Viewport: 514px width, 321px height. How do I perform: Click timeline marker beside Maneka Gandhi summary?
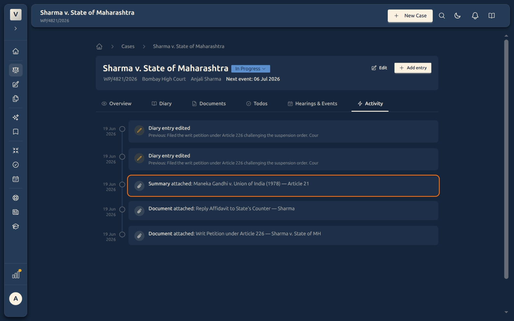[x=122, y=185]
